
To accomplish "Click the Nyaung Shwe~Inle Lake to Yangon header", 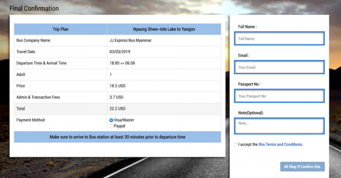I will coord(164,29).
